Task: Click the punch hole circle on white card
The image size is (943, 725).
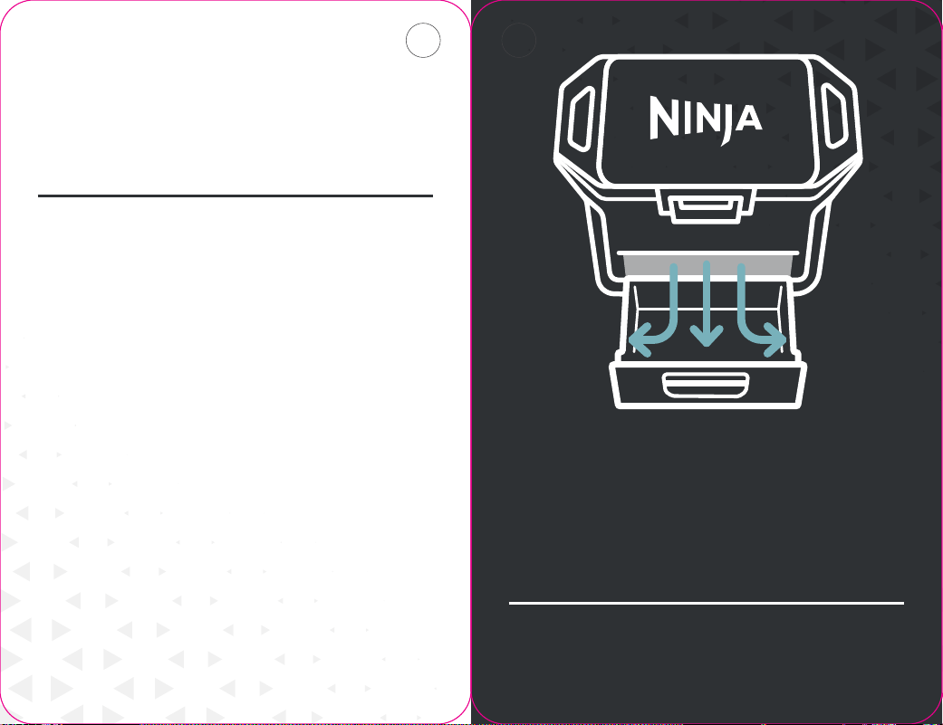Action: click(423, 40)
